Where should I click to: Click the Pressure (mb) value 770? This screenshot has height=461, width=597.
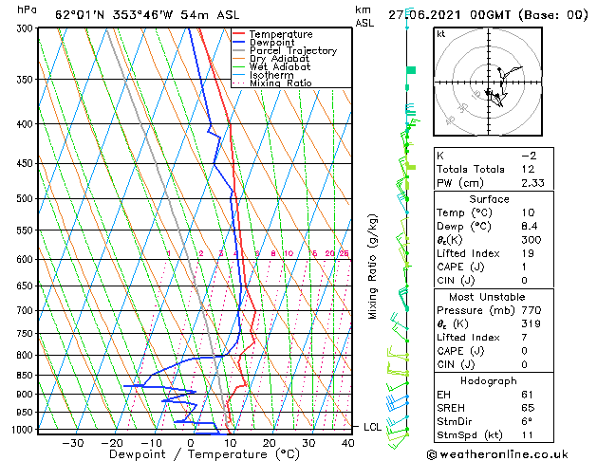pos(532,310)
